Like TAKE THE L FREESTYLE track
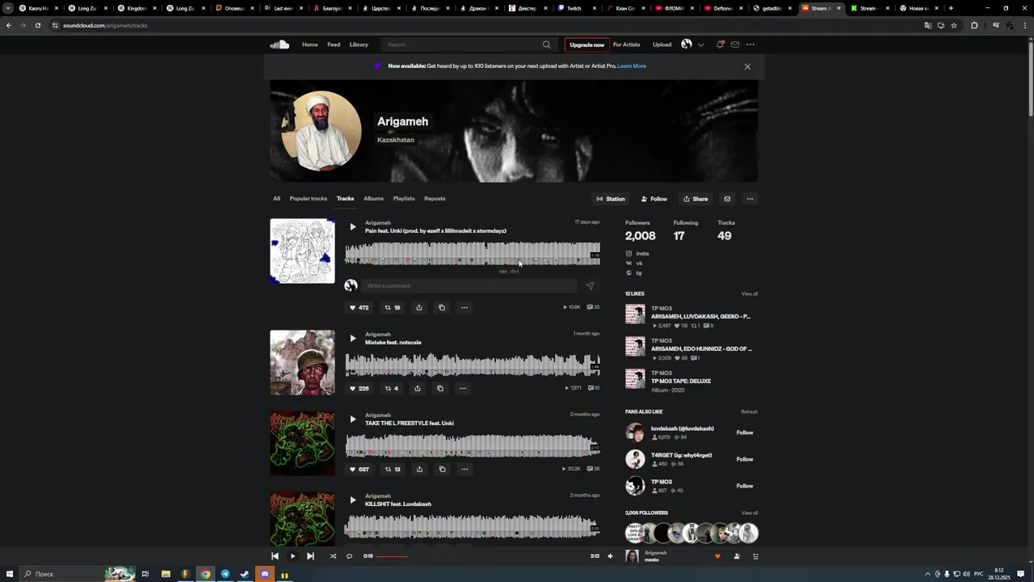The height and width of the screenshot is (582, 1034). coord(359,469)
